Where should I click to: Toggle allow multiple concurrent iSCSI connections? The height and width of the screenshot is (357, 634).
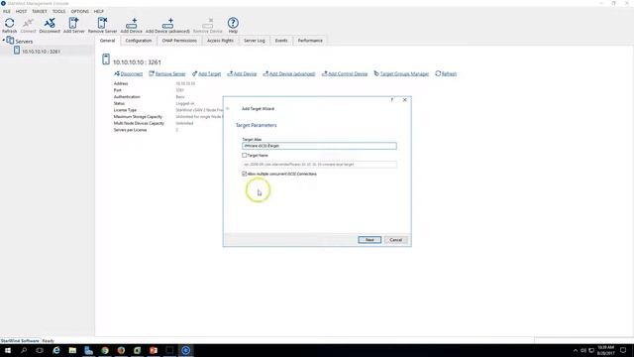point(245,174)
